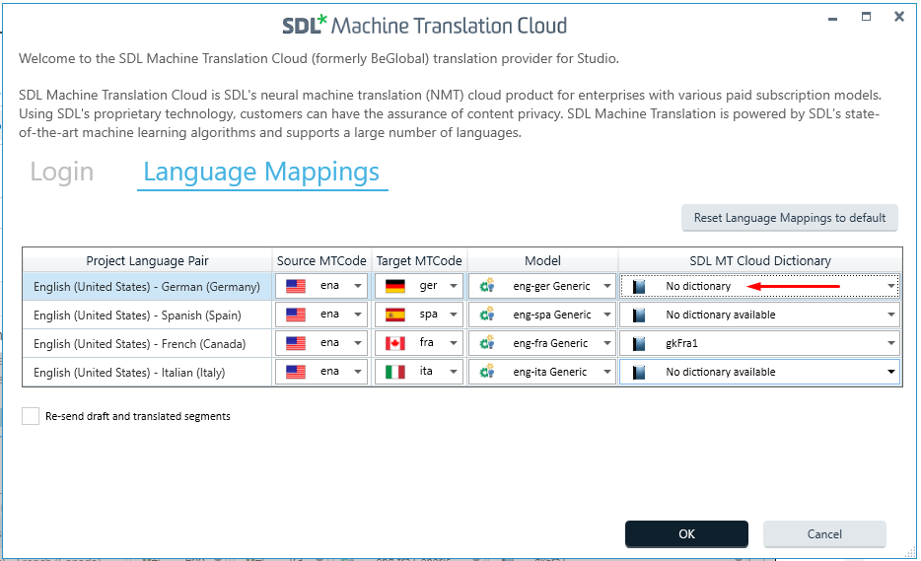Click the US flag in the Spanish row
921x561 pixels.
296,315
